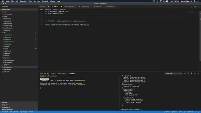
Task: Switch to the PROBLEMS panel tab
Action: point(43,73)
